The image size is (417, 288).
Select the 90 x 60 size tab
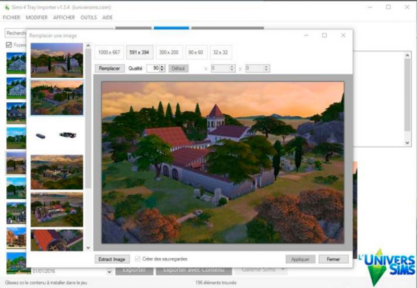196,52
